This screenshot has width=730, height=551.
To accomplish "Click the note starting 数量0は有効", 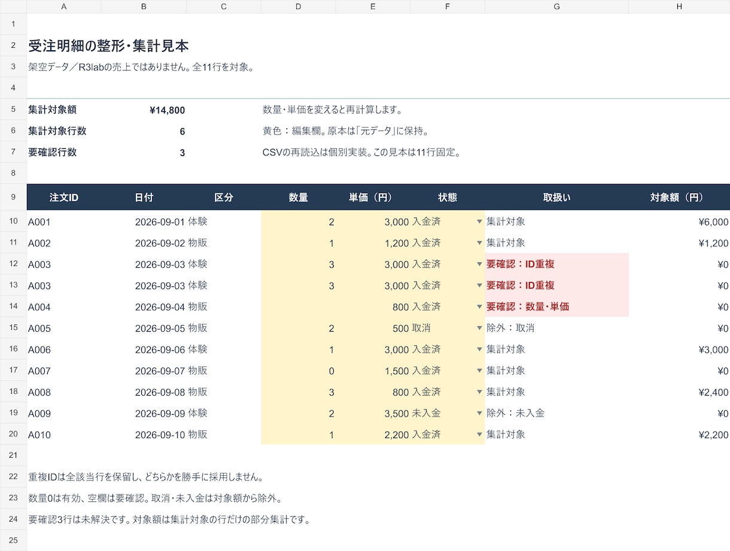I will pyautogui.click(x=155, y=498).
